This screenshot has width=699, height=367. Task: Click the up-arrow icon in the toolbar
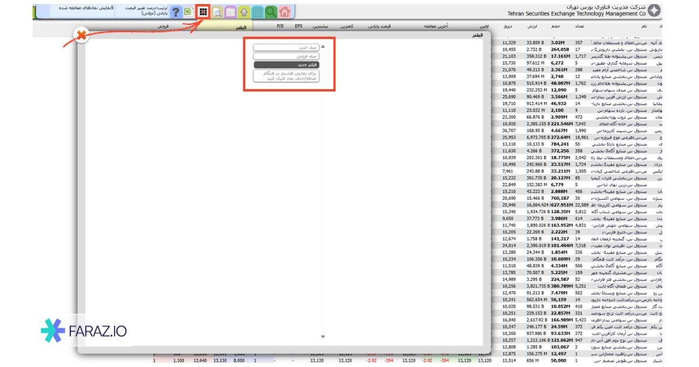point(243,11)
